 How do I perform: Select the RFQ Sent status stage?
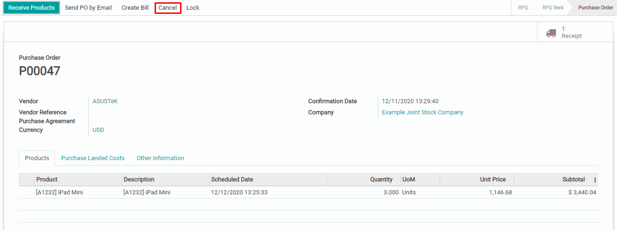coord(553,8)
